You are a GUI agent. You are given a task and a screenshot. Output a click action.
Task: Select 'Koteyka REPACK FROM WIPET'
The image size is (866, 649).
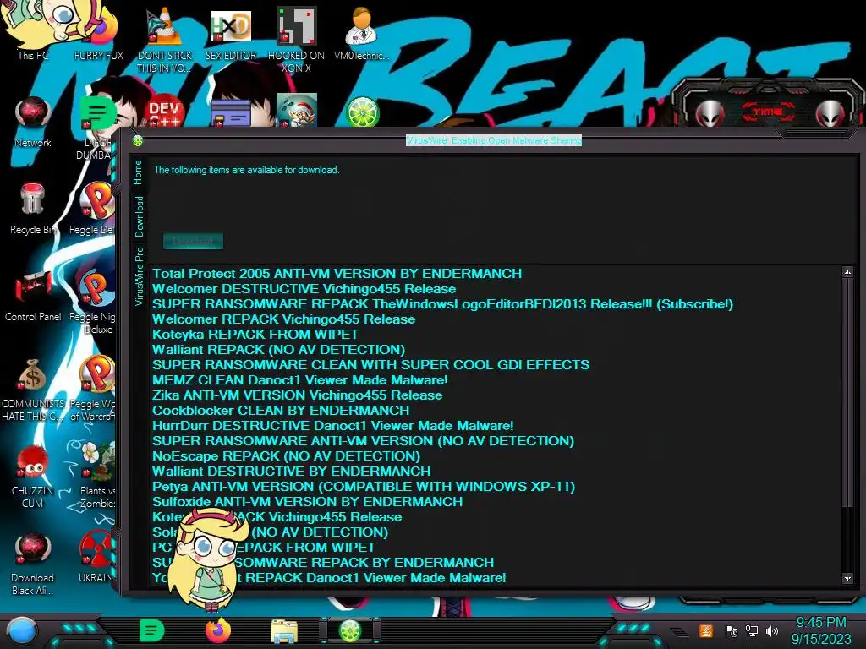click(255, 335)
